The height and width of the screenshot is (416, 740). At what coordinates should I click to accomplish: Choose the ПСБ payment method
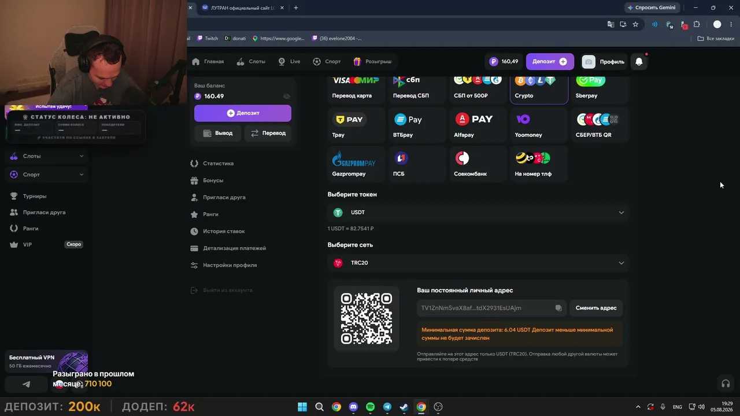tap(417, 164)
